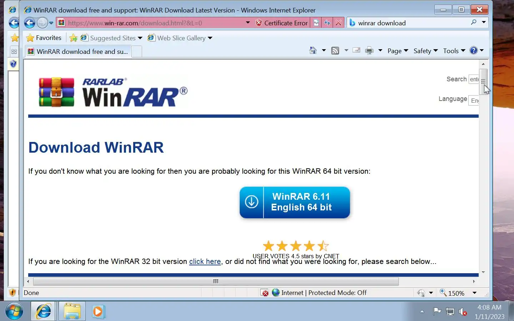Open search provider dropdown arrow
The height and width of the screenshot is (321, 514).
tap(484, 22)
